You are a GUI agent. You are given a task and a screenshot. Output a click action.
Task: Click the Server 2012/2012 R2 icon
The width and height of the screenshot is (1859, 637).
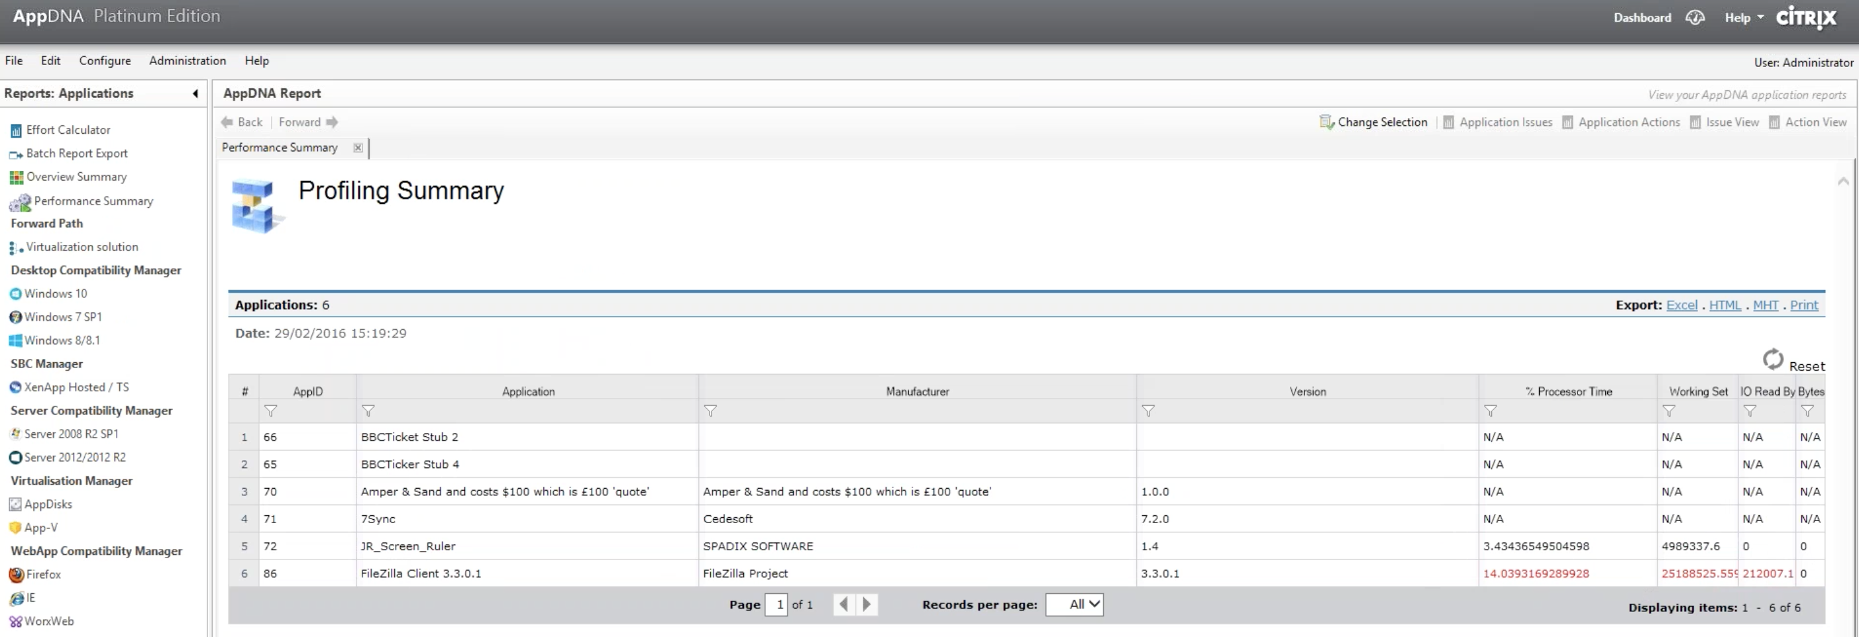pos(15,458)
